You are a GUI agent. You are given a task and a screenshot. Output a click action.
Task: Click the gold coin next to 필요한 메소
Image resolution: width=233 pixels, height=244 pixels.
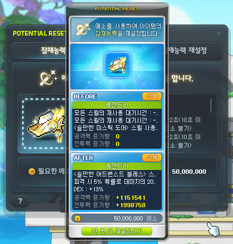(x=32, y=172)
